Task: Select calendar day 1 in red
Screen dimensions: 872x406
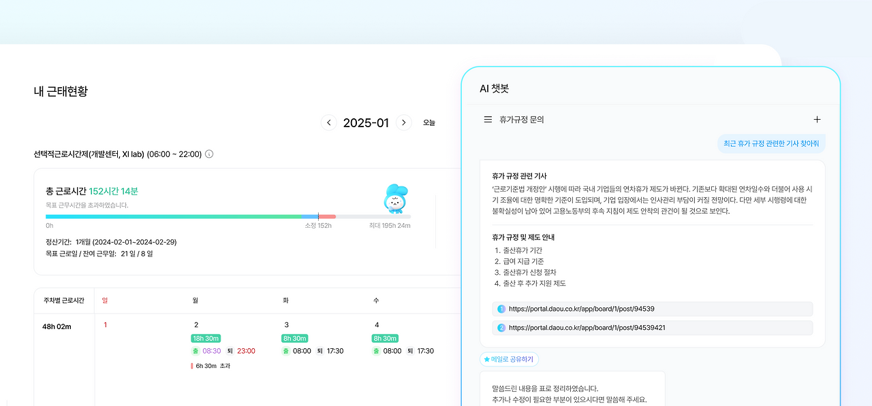Action: 106,325
